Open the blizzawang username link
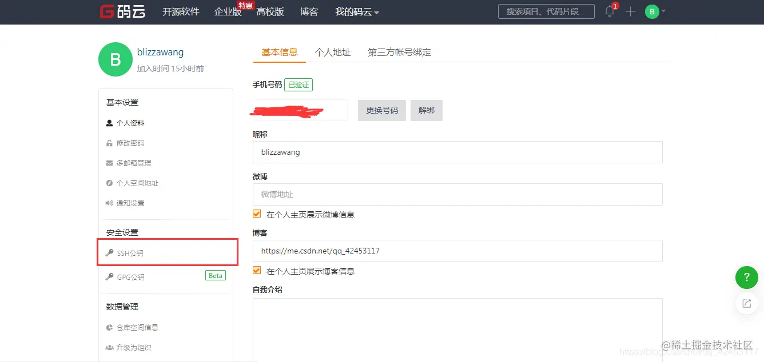This screenshot has height=362, width=764. click(x=160, y=52)
